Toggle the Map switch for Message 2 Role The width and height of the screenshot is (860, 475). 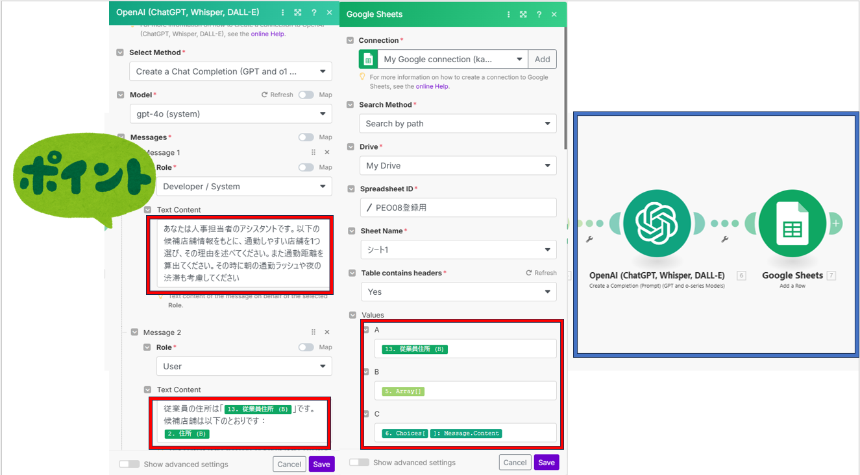point(306,347)
